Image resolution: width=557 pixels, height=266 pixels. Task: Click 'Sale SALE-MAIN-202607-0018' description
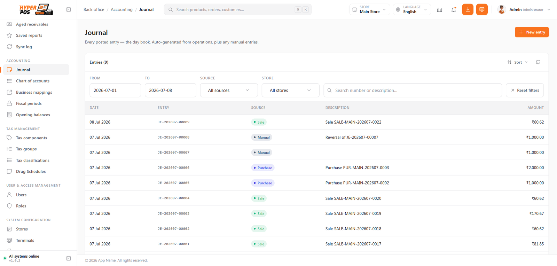353,229
